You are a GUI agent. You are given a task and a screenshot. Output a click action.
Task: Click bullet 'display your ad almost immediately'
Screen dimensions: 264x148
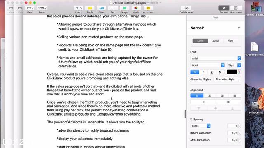click(x=85, y=139)
